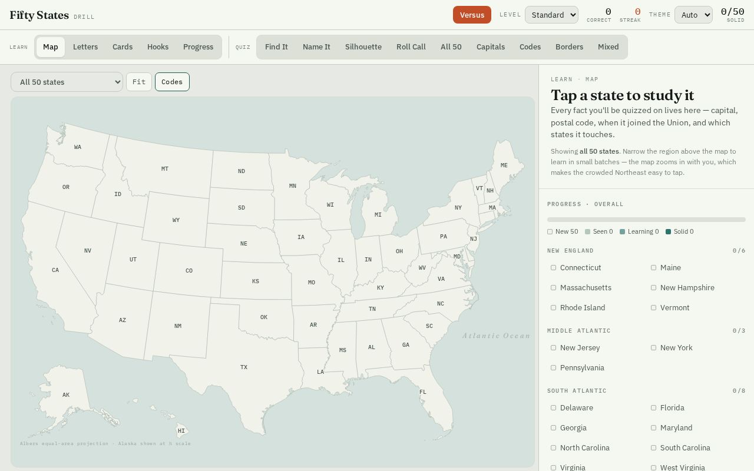Pick the Mixed quiz mode

coord(609,47)
